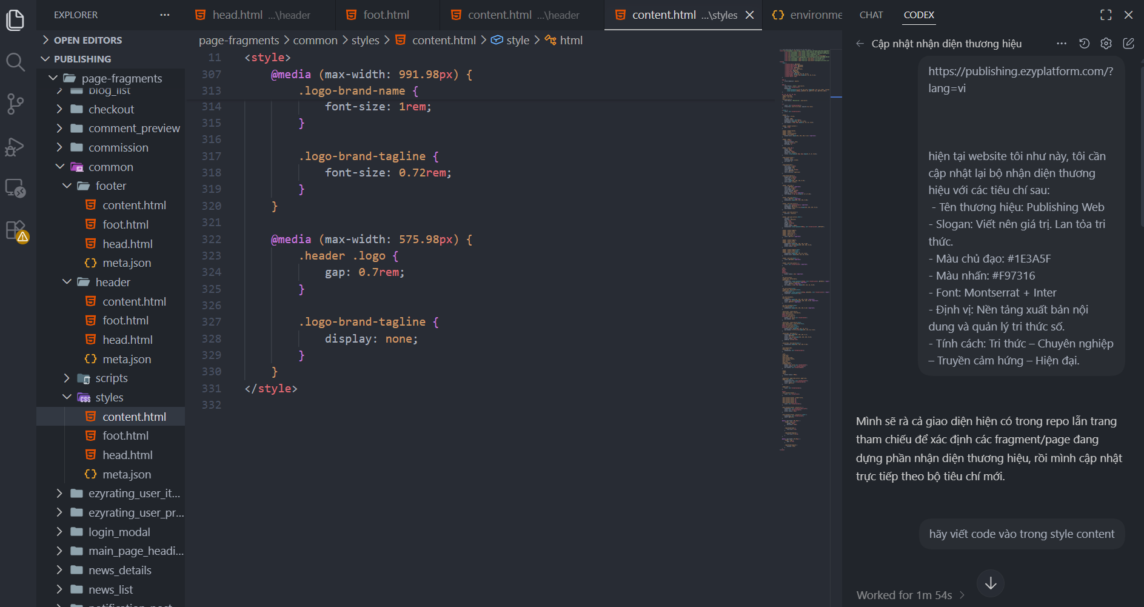Screen dimensions: 1144x607
Task: Expand the Worked for 1m 54s details
Action: click(x=910, y=595)
